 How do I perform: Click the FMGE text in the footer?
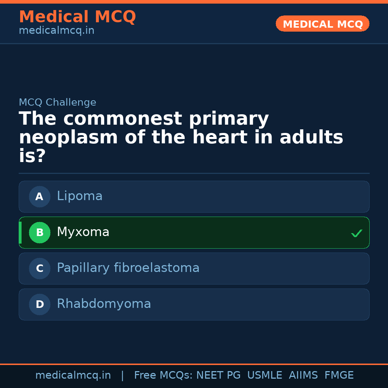tap(339, 375)
